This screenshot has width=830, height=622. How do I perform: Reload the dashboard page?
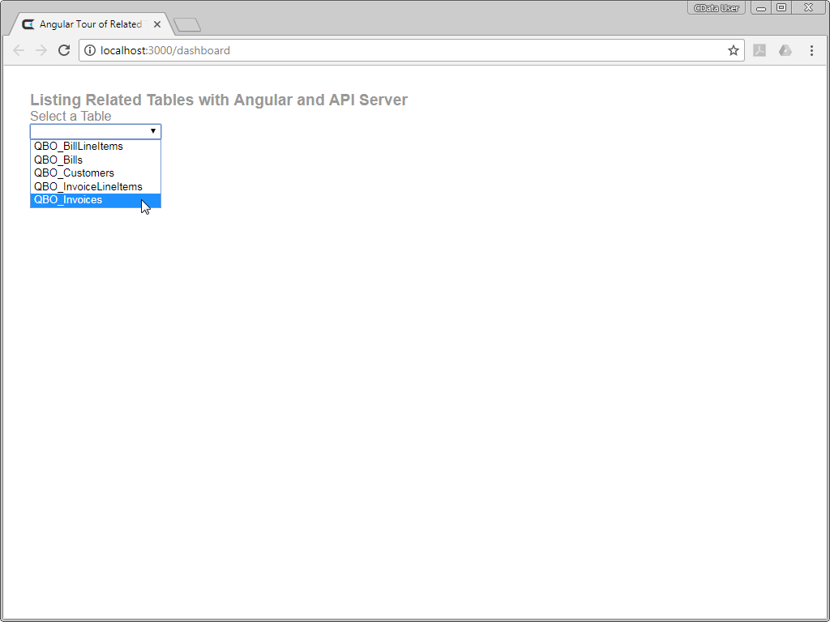[x=64, y=50]
